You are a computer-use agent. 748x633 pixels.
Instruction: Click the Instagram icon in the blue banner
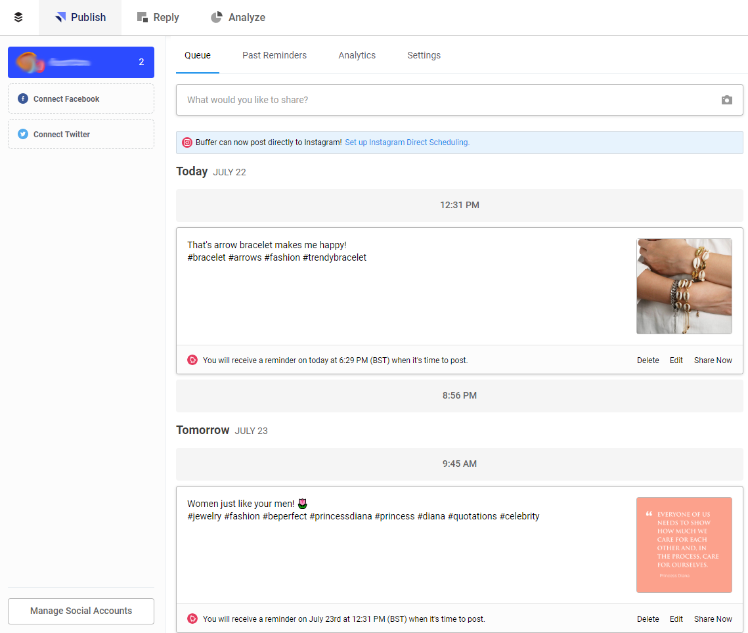pos(187,142)
